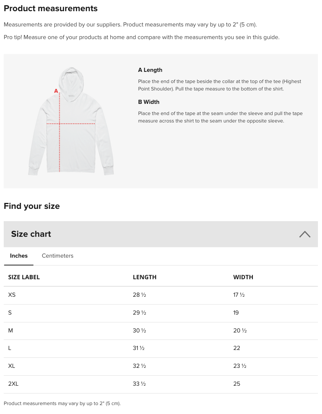Click the B Width heading
The width and height of the screenshot is (322, 414).
(x=149, y=102)
